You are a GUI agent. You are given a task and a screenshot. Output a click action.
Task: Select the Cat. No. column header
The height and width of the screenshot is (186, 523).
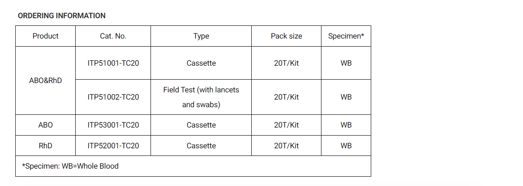113,36
